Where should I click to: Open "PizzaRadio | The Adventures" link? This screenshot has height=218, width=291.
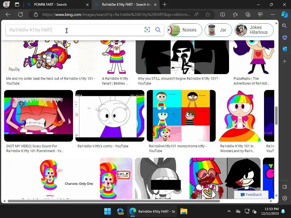[x=251, y=81]
